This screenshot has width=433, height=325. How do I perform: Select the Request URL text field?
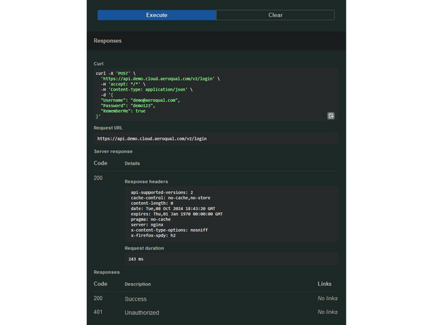point(216,138)
